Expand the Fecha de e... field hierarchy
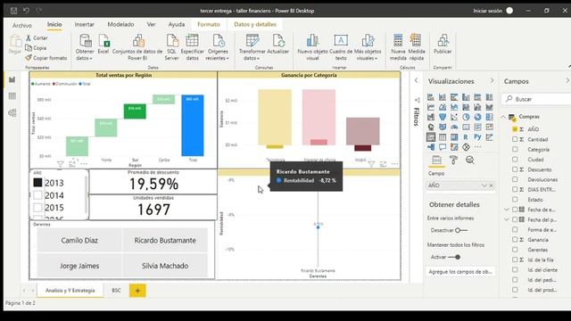 pyautogui.click(x=507, y=210)
